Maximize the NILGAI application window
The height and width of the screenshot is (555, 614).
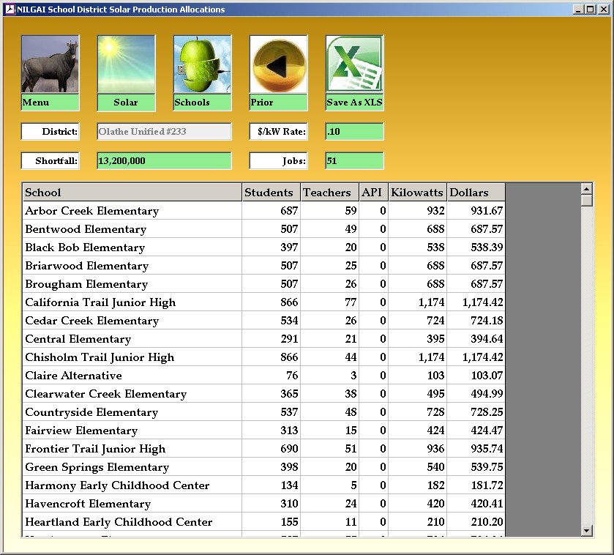point(590,10)
